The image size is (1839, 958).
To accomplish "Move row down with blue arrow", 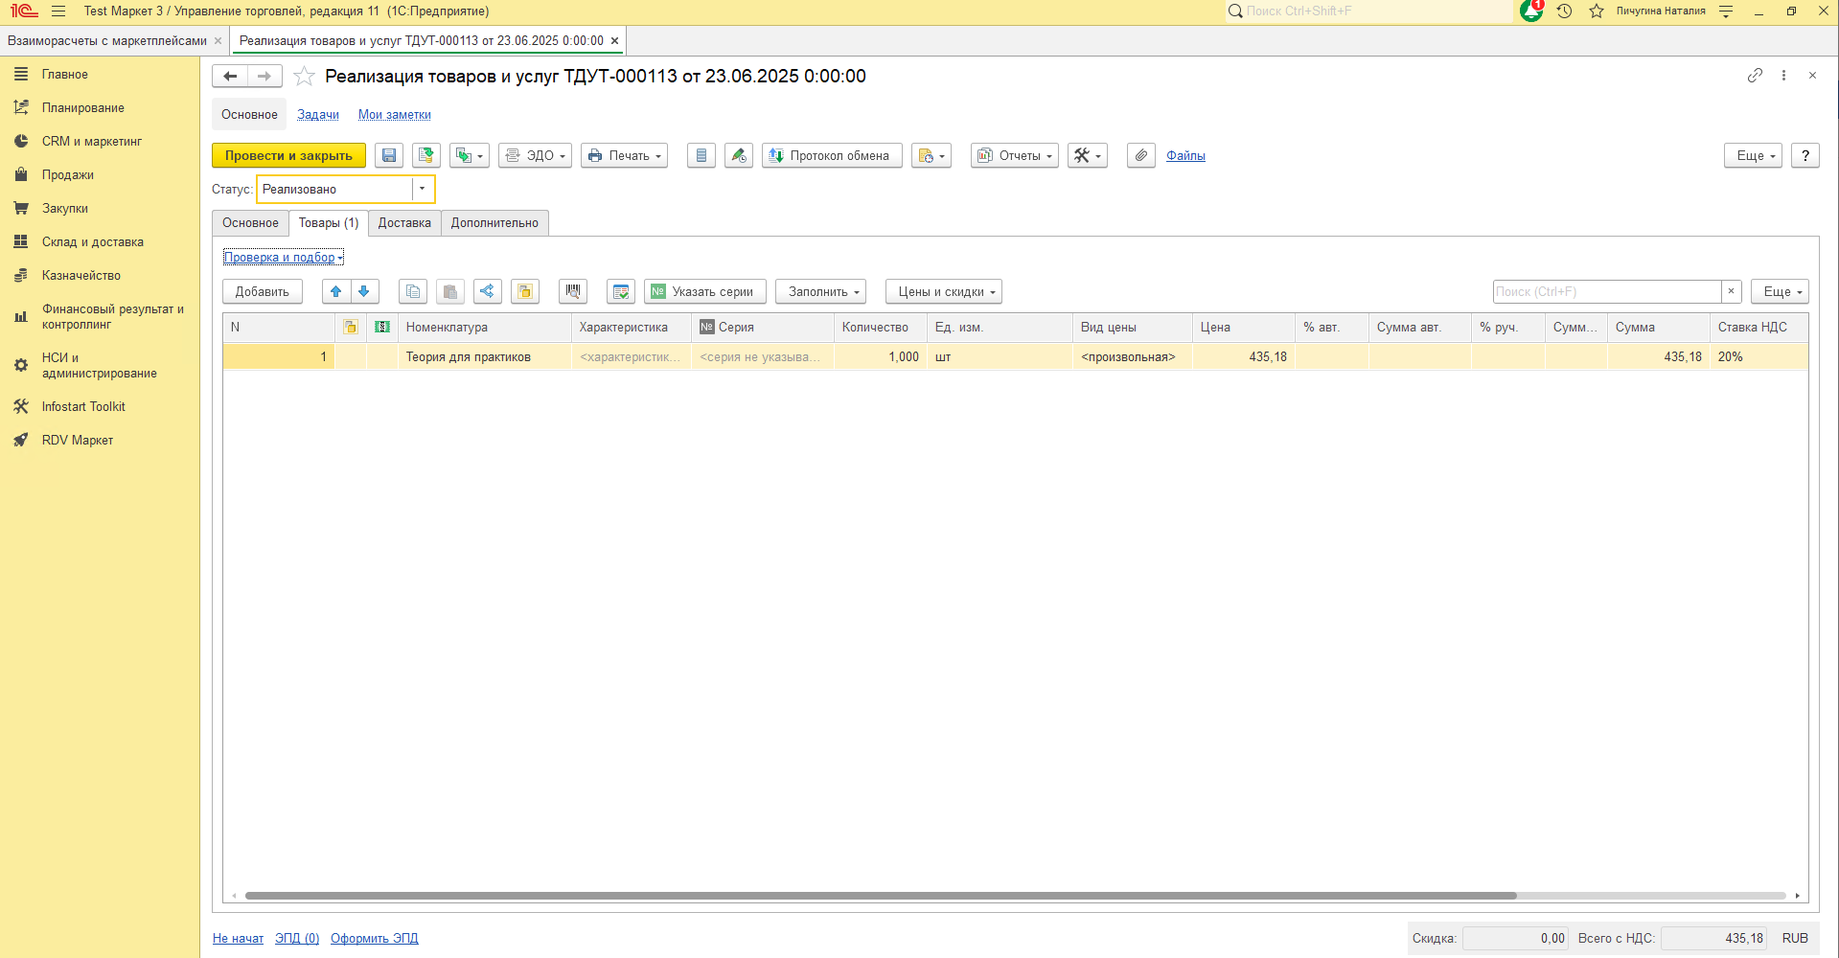I will (x=364, y=291).
